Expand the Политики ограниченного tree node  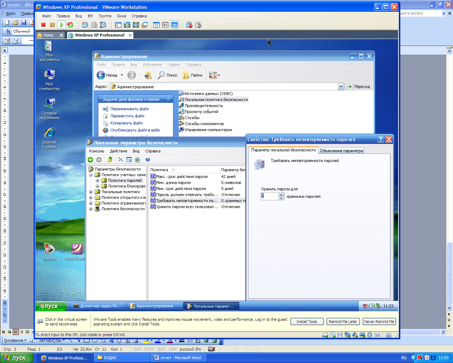91,203
